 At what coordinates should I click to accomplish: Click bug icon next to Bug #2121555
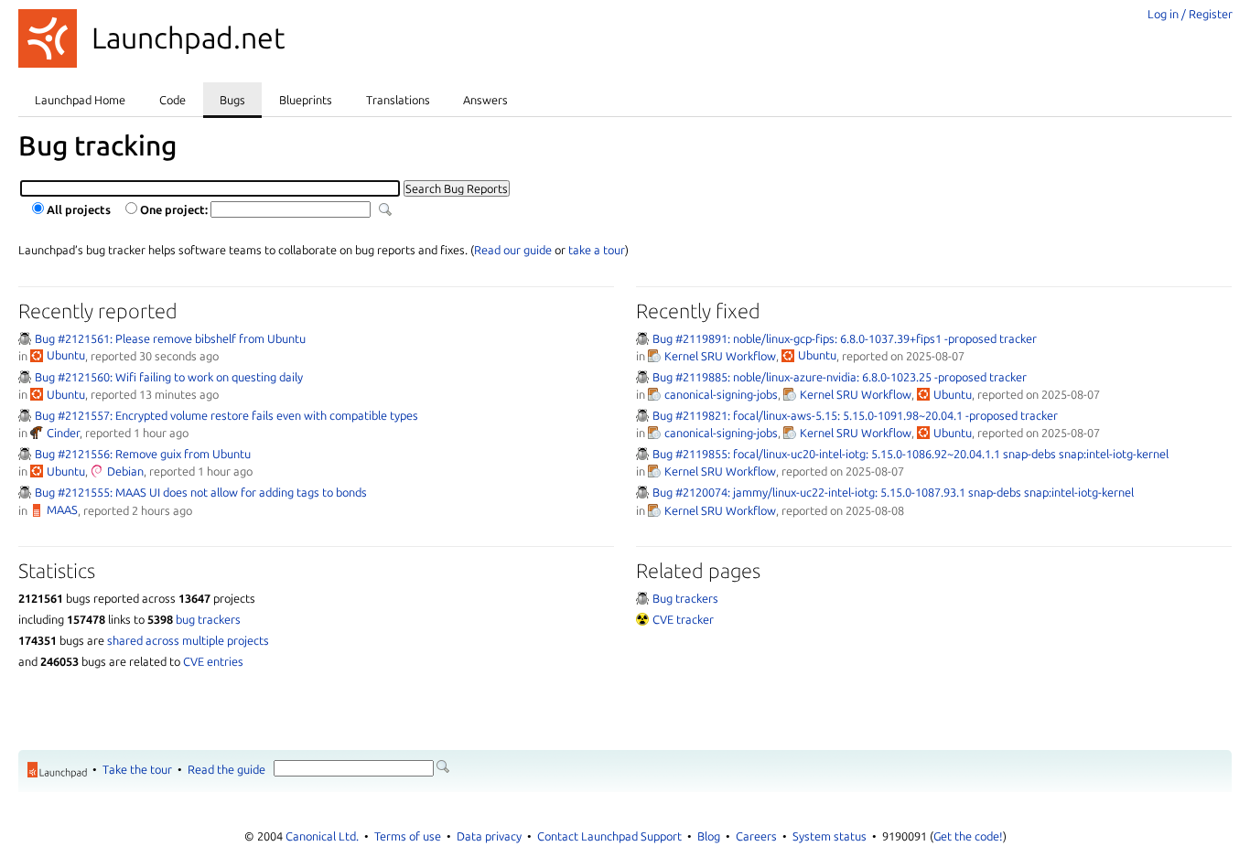pos(25,492)
